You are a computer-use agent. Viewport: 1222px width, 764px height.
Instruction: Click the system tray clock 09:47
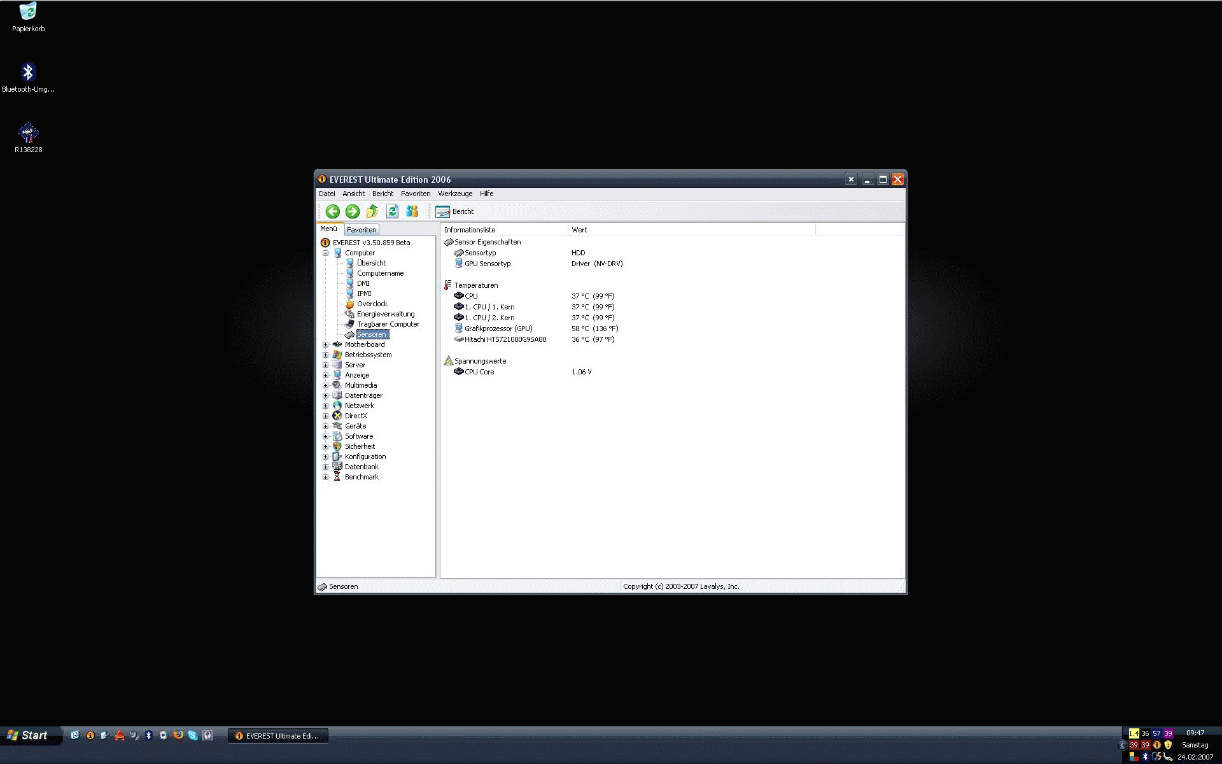(1195, 733)
